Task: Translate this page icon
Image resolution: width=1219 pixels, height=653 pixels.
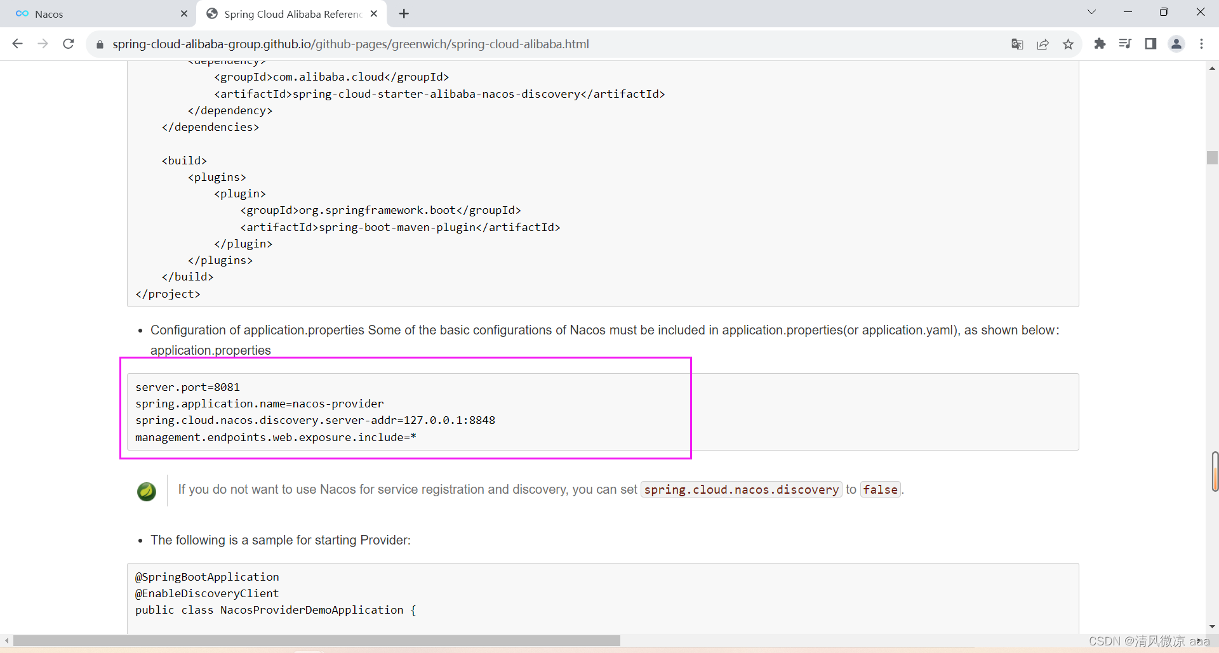Action: point(1017,44)
